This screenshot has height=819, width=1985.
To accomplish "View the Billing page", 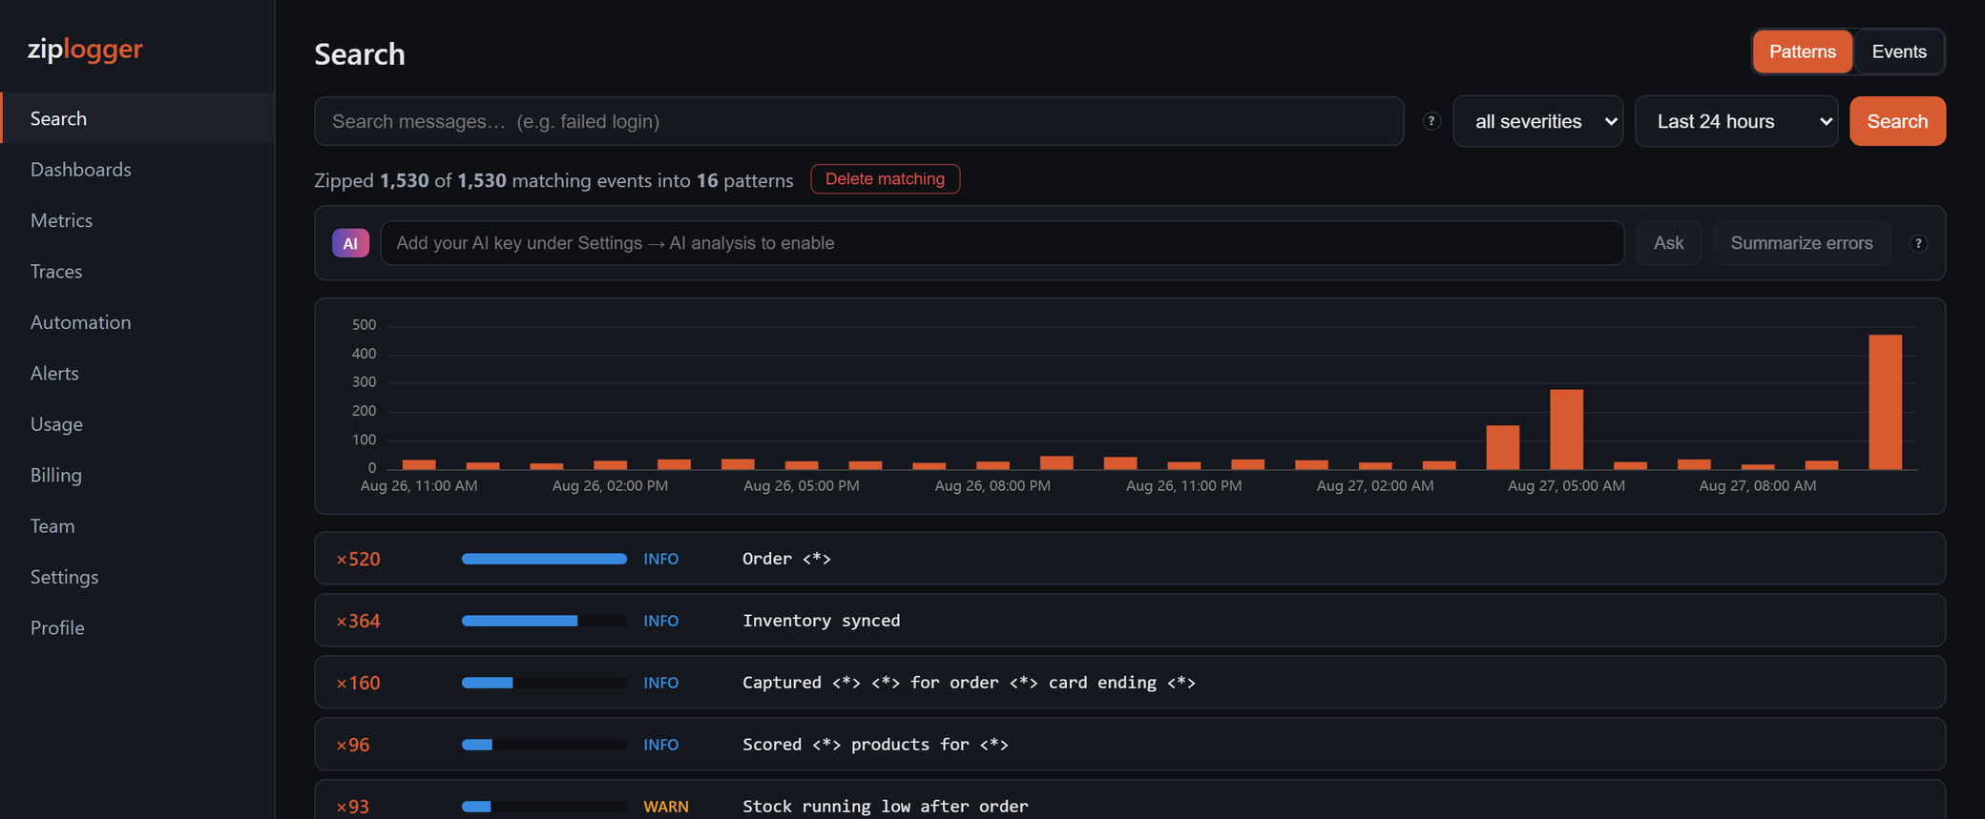I will [137, 475].
